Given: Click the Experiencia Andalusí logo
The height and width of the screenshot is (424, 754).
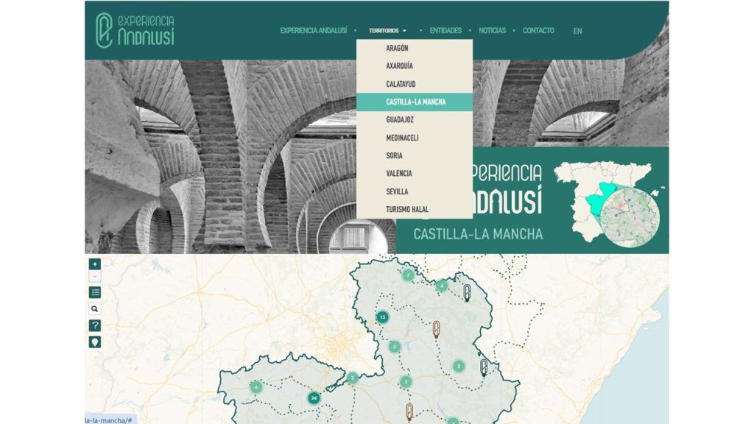Looking at the screenshot, I should [x=135, y=30].
